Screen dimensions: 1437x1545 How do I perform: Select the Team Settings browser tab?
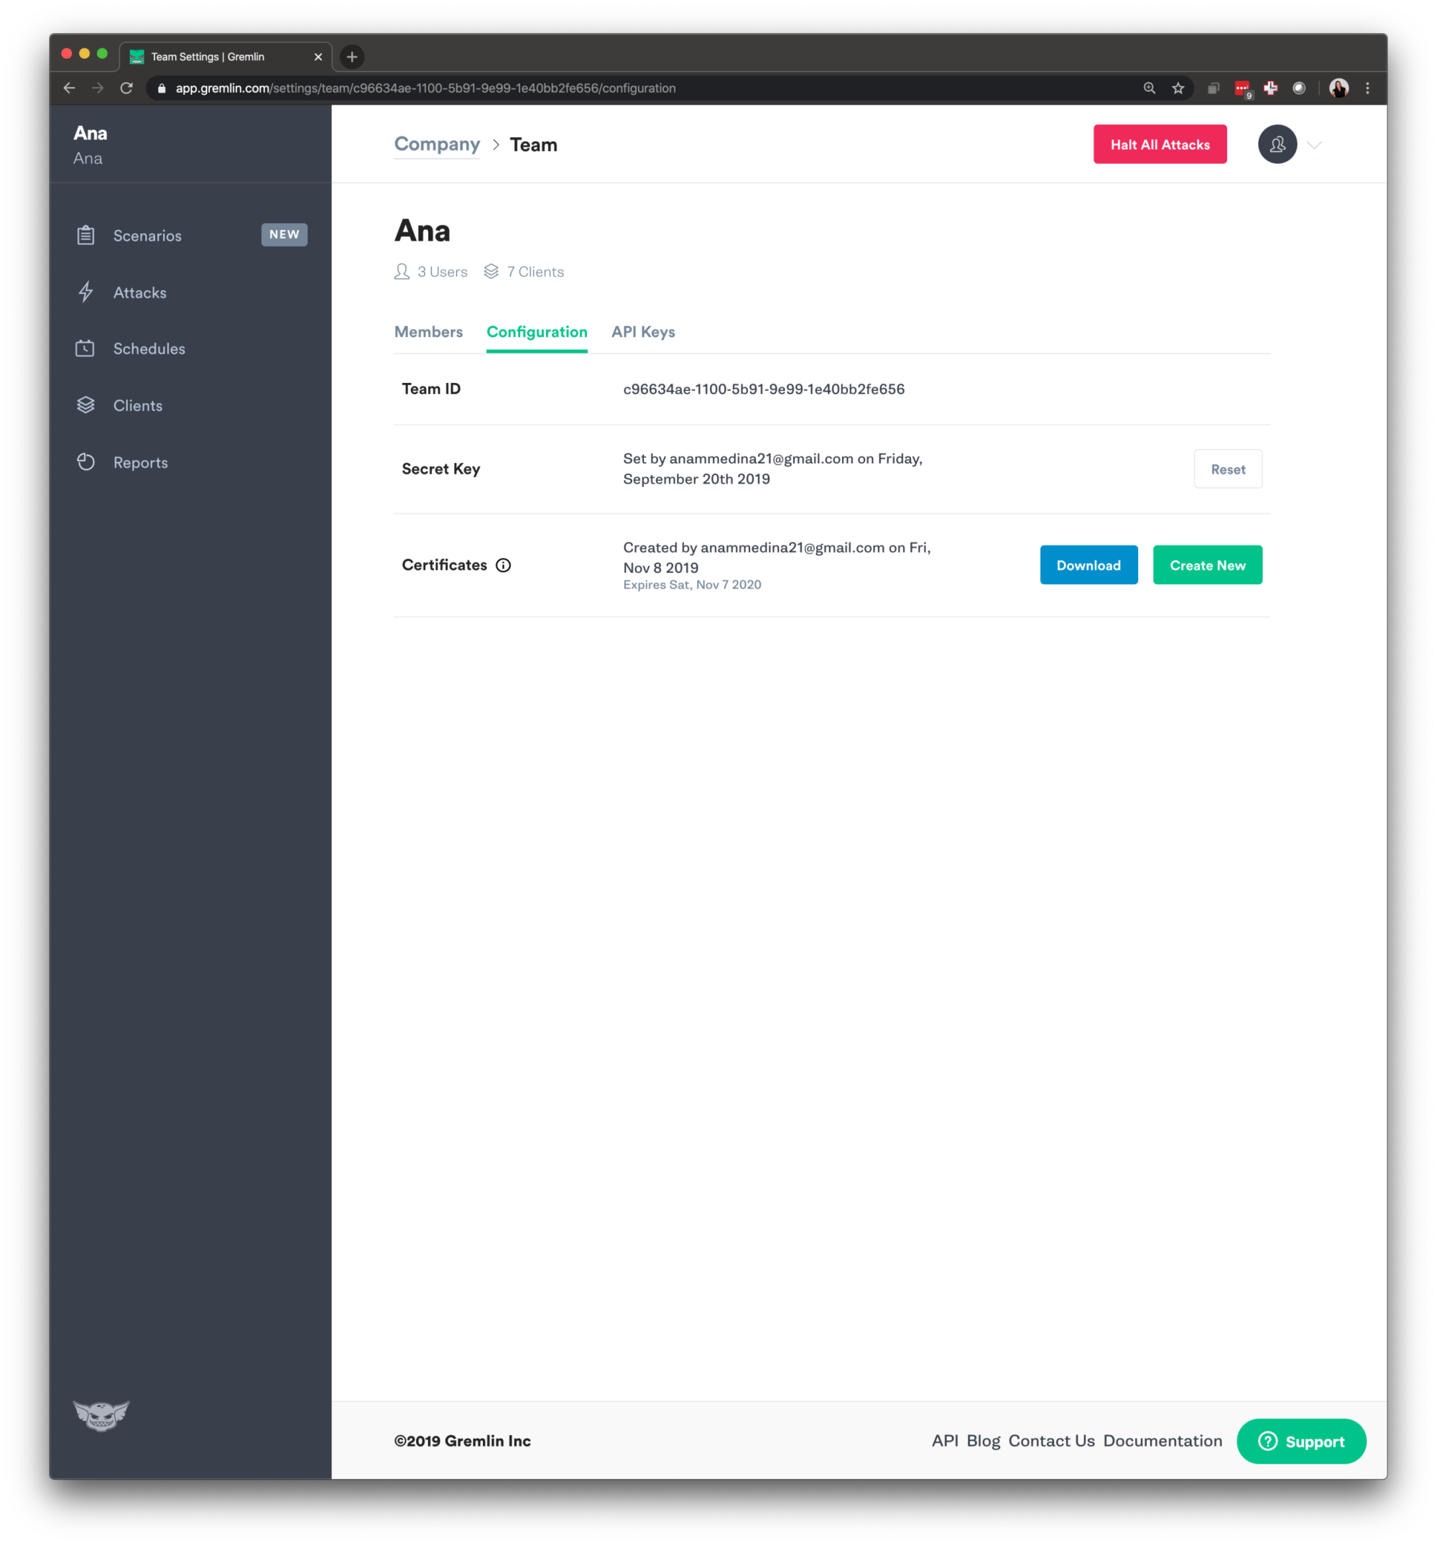tap(226, 57)
